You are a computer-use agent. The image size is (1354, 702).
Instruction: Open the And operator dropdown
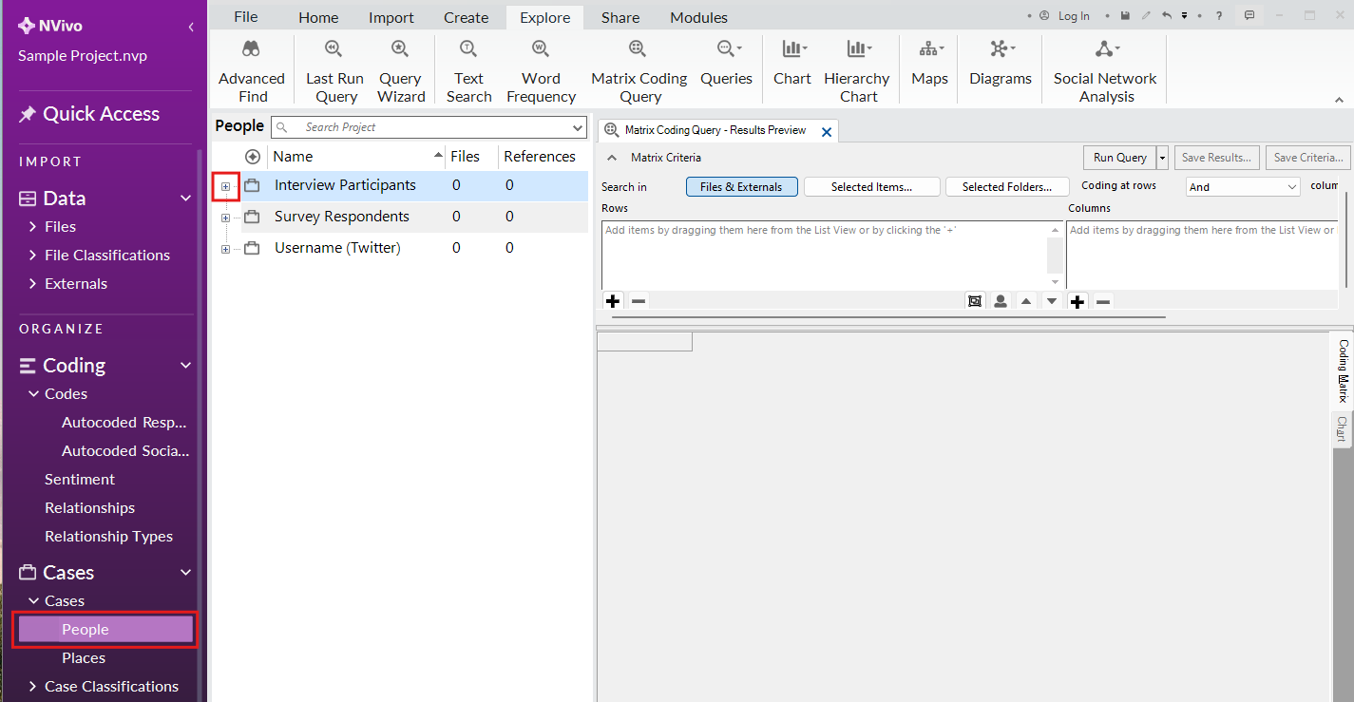1242,186
